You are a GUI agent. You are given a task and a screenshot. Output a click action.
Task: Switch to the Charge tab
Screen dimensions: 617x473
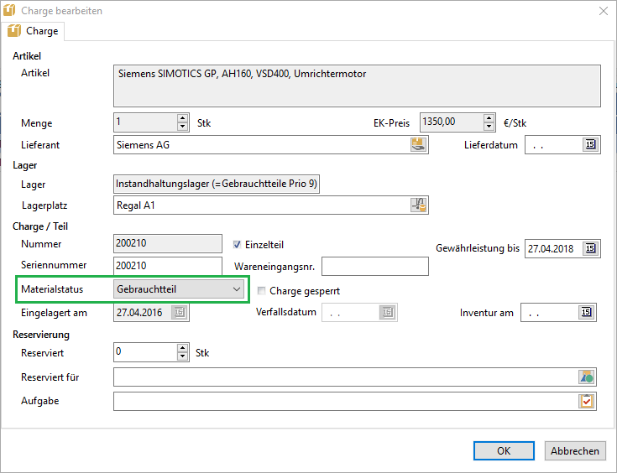(33, 31)
